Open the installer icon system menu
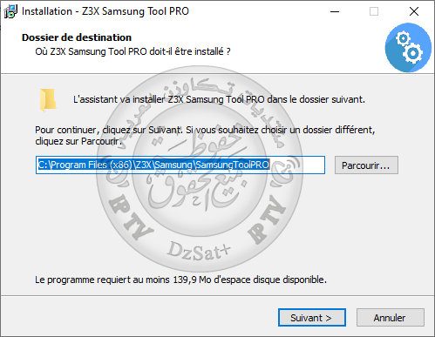This screenshot has width=435, height=337. point(10,11)
